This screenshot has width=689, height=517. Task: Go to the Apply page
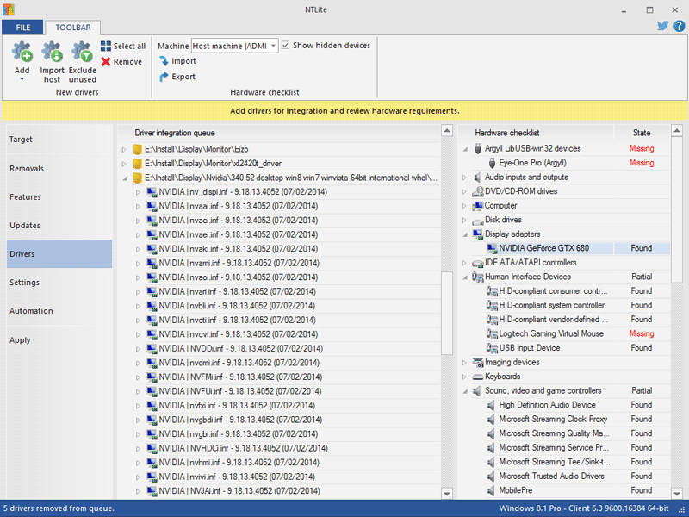(59, 340)
